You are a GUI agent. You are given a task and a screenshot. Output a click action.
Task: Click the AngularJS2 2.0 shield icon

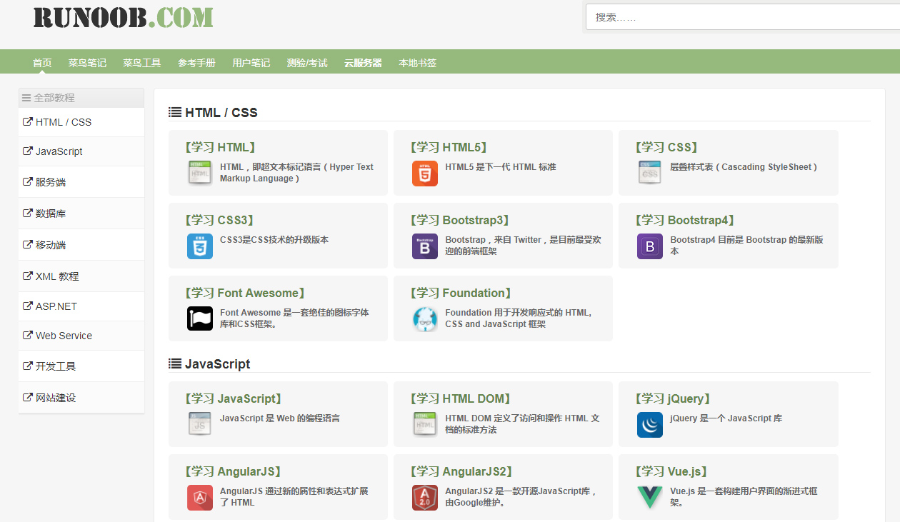tap(424, 497)
